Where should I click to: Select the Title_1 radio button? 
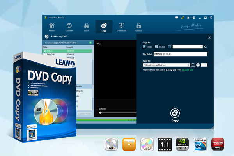[44, 51]
